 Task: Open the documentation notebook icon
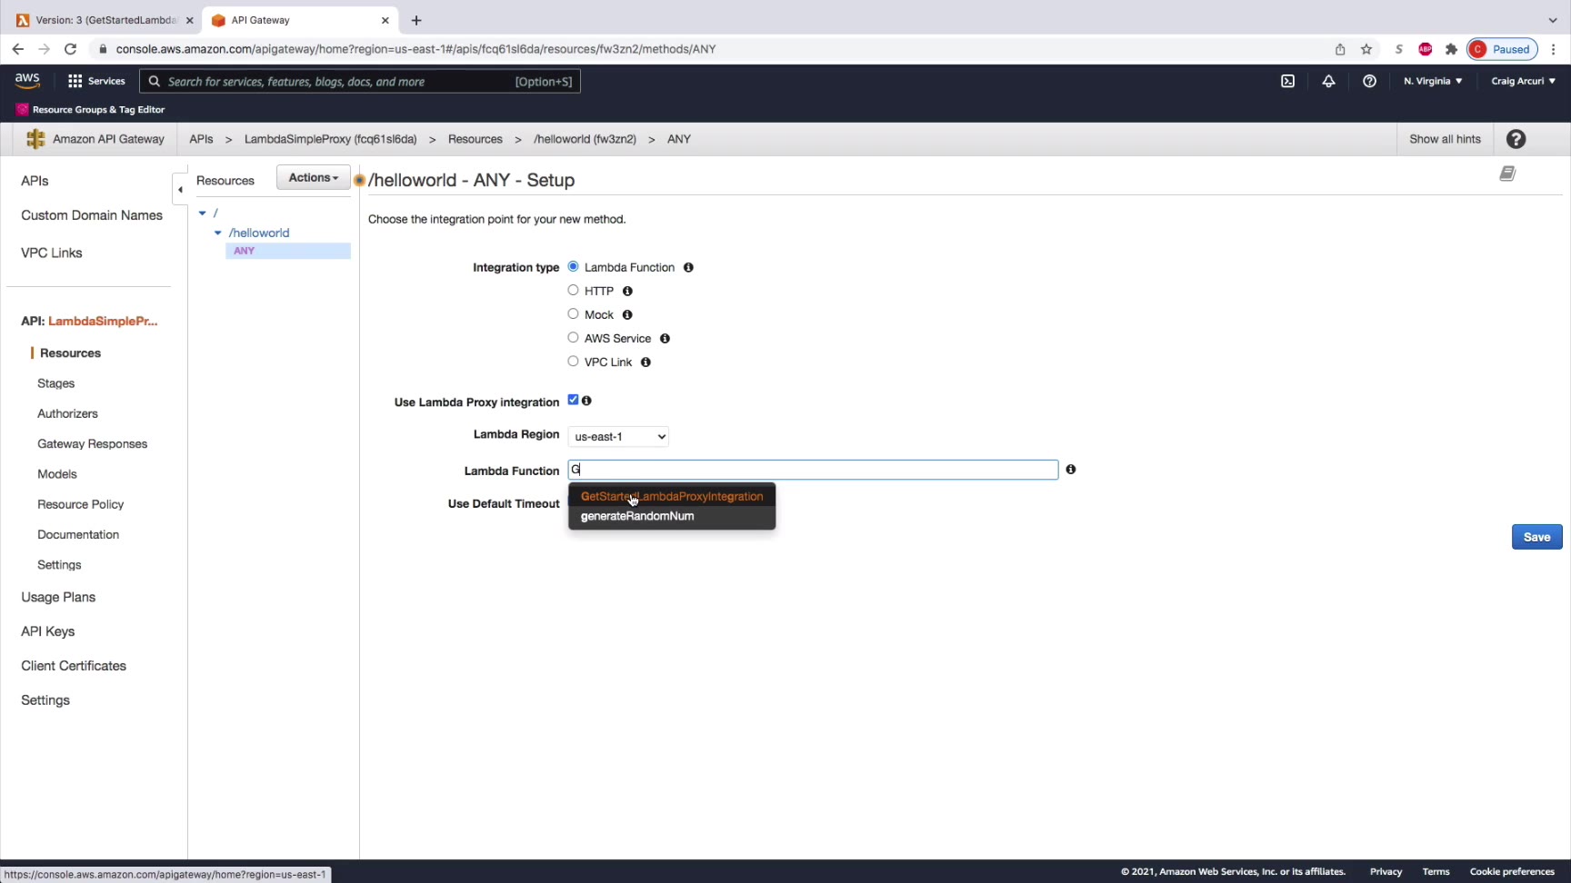(1507, 174)
